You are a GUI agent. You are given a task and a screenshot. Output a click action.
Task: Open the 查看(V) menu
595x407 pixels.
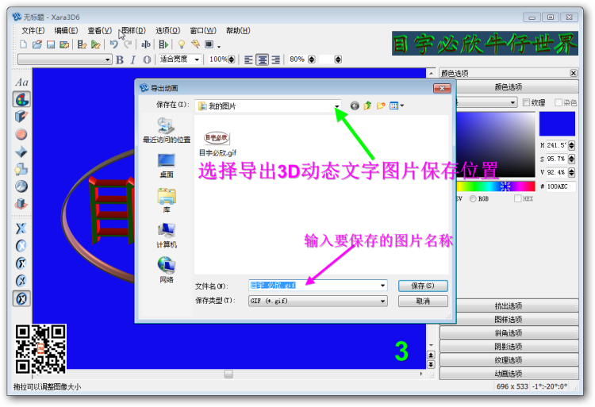(x=99, y=31)
